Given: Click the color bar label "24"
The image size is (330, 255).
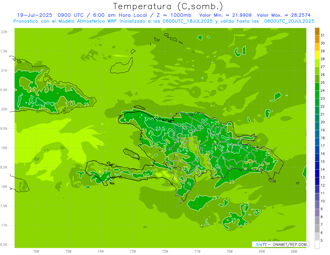Looking at the screenshot, I should pyautogui.click(x=323, y=91).
